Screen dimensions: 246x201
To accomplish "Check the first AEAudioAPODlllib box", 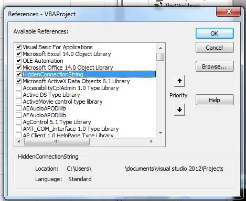I will coord(18,108).
